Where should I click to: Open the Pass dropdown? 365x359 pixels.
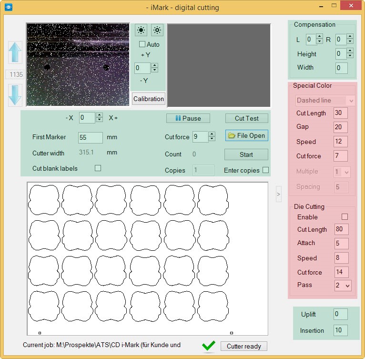click(343, 285)
